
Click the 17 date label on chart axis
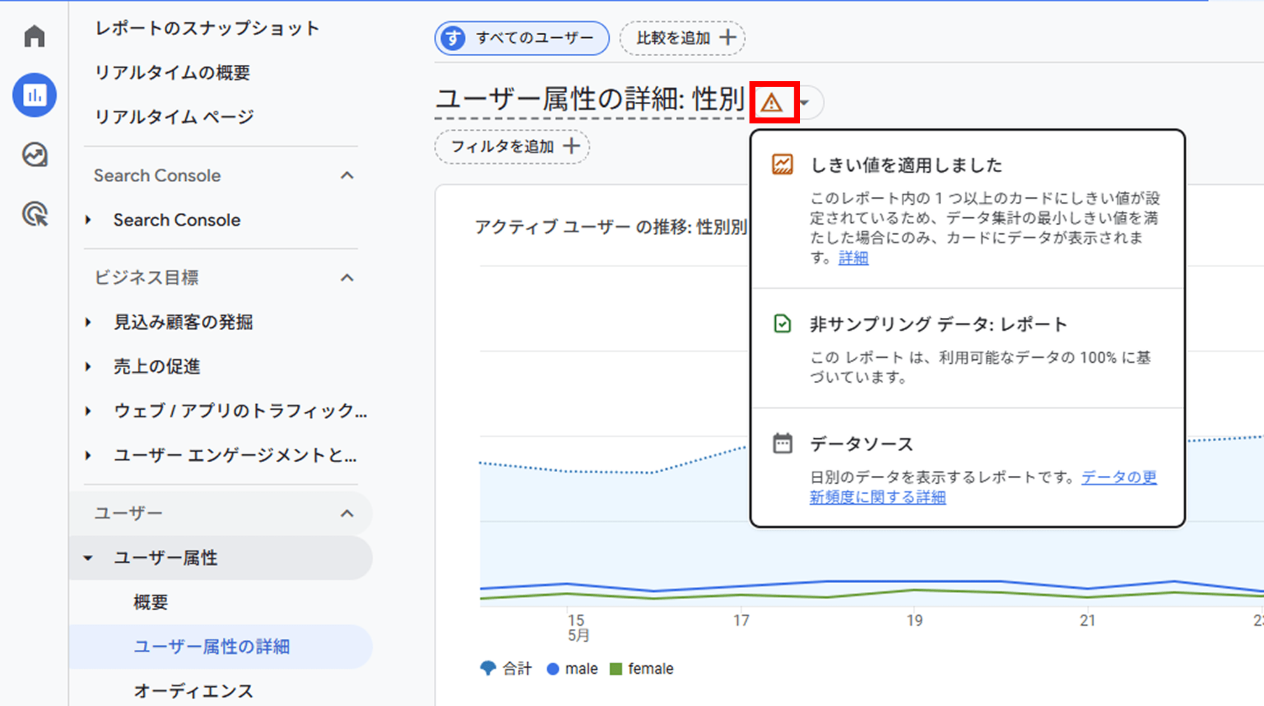(x=741, y=620)
